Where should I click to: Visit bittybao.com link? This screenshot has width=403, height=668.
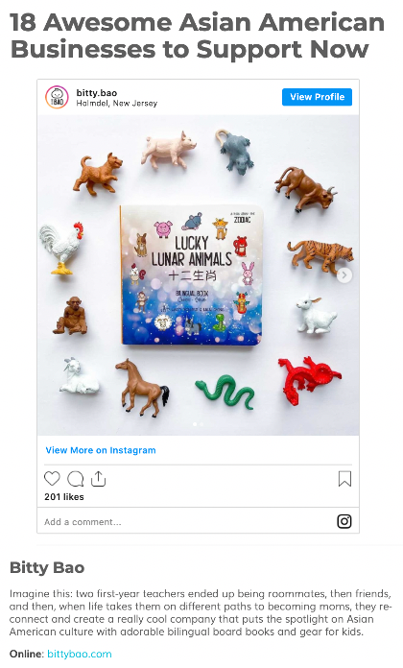coord(80,654)
